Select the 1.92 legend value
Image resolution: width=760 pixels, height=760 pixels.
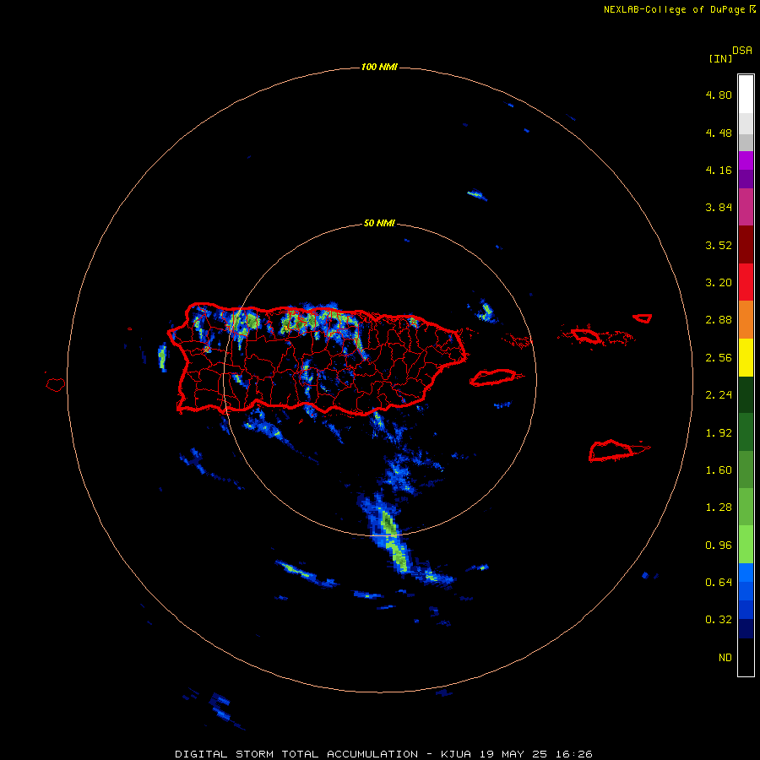pyautogui.click(x=719, y=433)
